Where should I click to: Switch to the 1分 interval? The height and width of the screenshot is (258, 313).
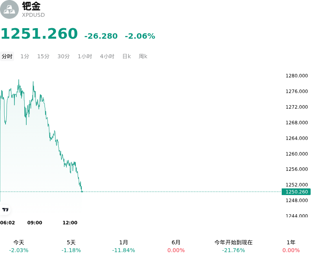(25, 56)
